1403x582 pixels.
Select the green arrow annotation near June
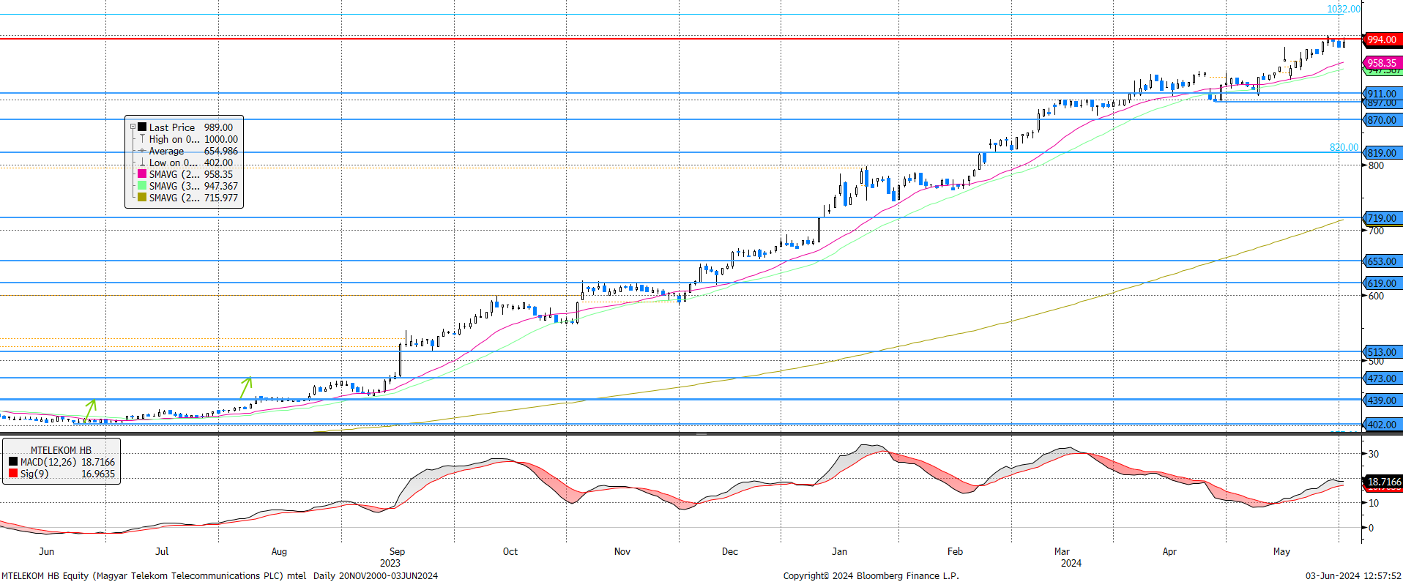(90, 409)
